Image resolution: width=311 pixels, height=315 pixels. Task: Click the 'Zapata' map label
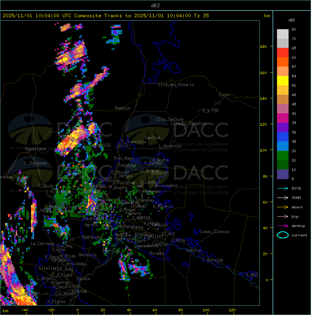83,279
